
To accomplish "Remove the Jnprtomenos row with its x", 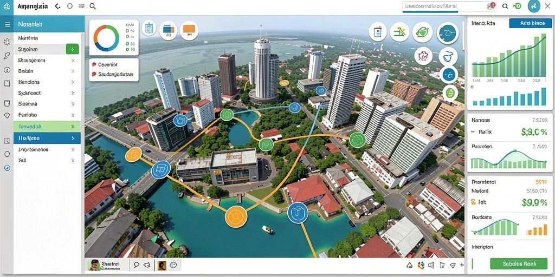I will point(73,149).
